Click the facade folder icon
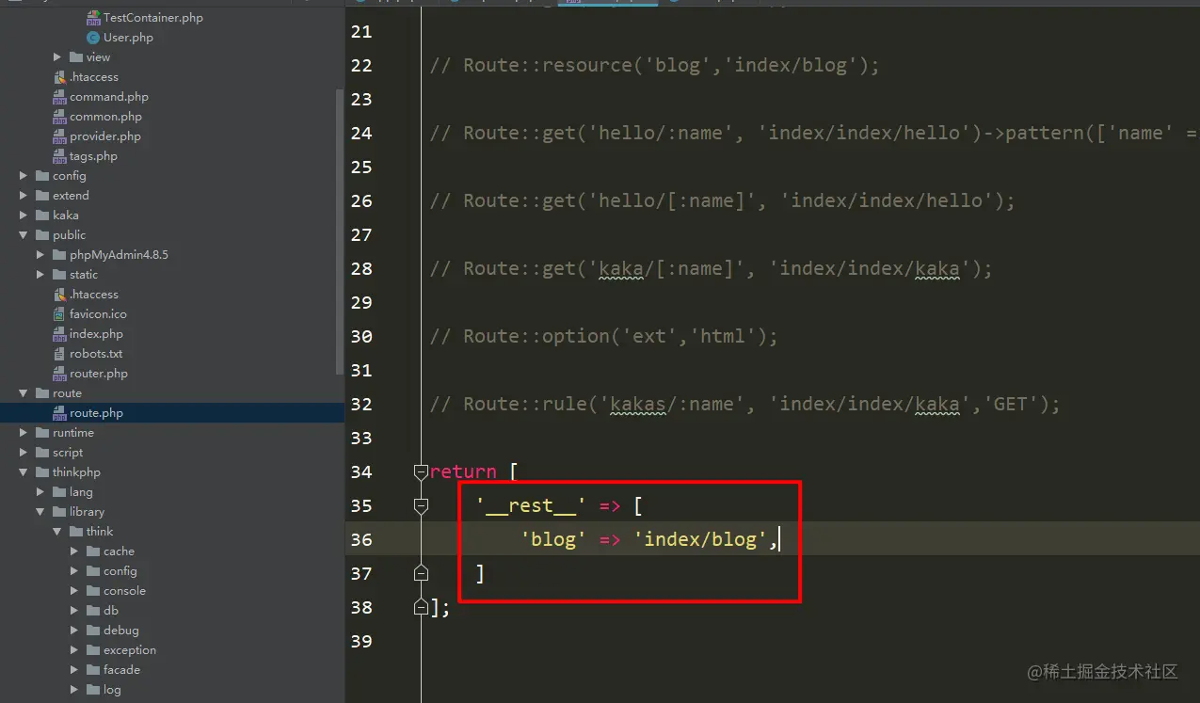The width and height of the screenshot is (1200, 703). tap(93, 670)
